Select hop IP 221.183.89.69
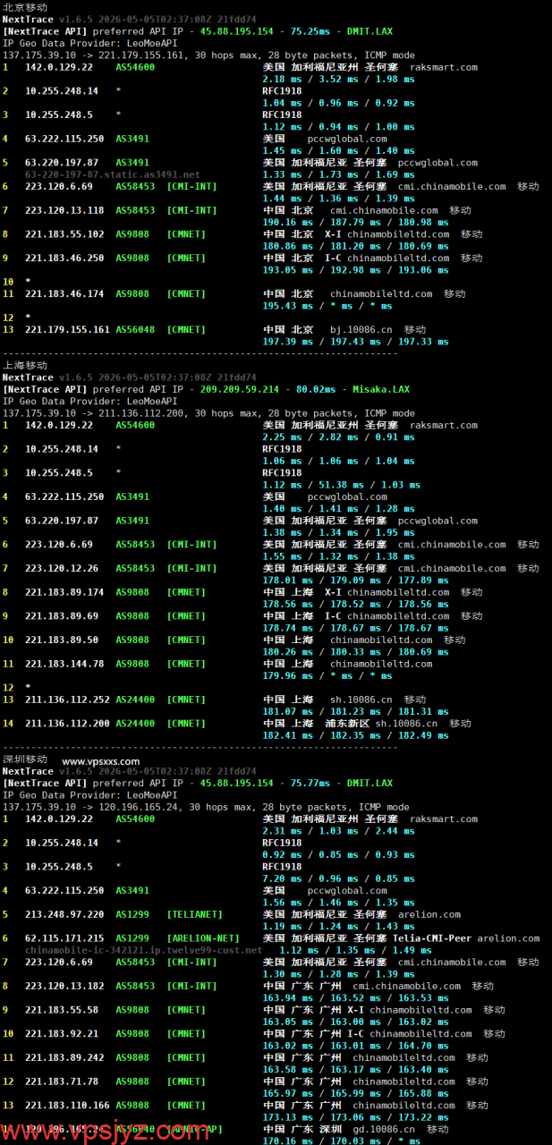Screen dimensions: 552x1145 (x=62, y=615)
